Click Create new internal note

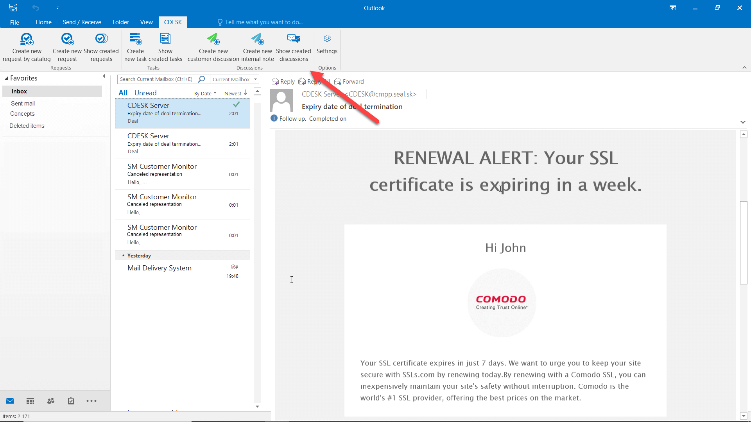tap(257, 48)
